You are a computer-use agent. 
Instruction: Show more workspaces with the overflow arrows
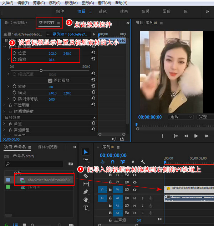207,11
